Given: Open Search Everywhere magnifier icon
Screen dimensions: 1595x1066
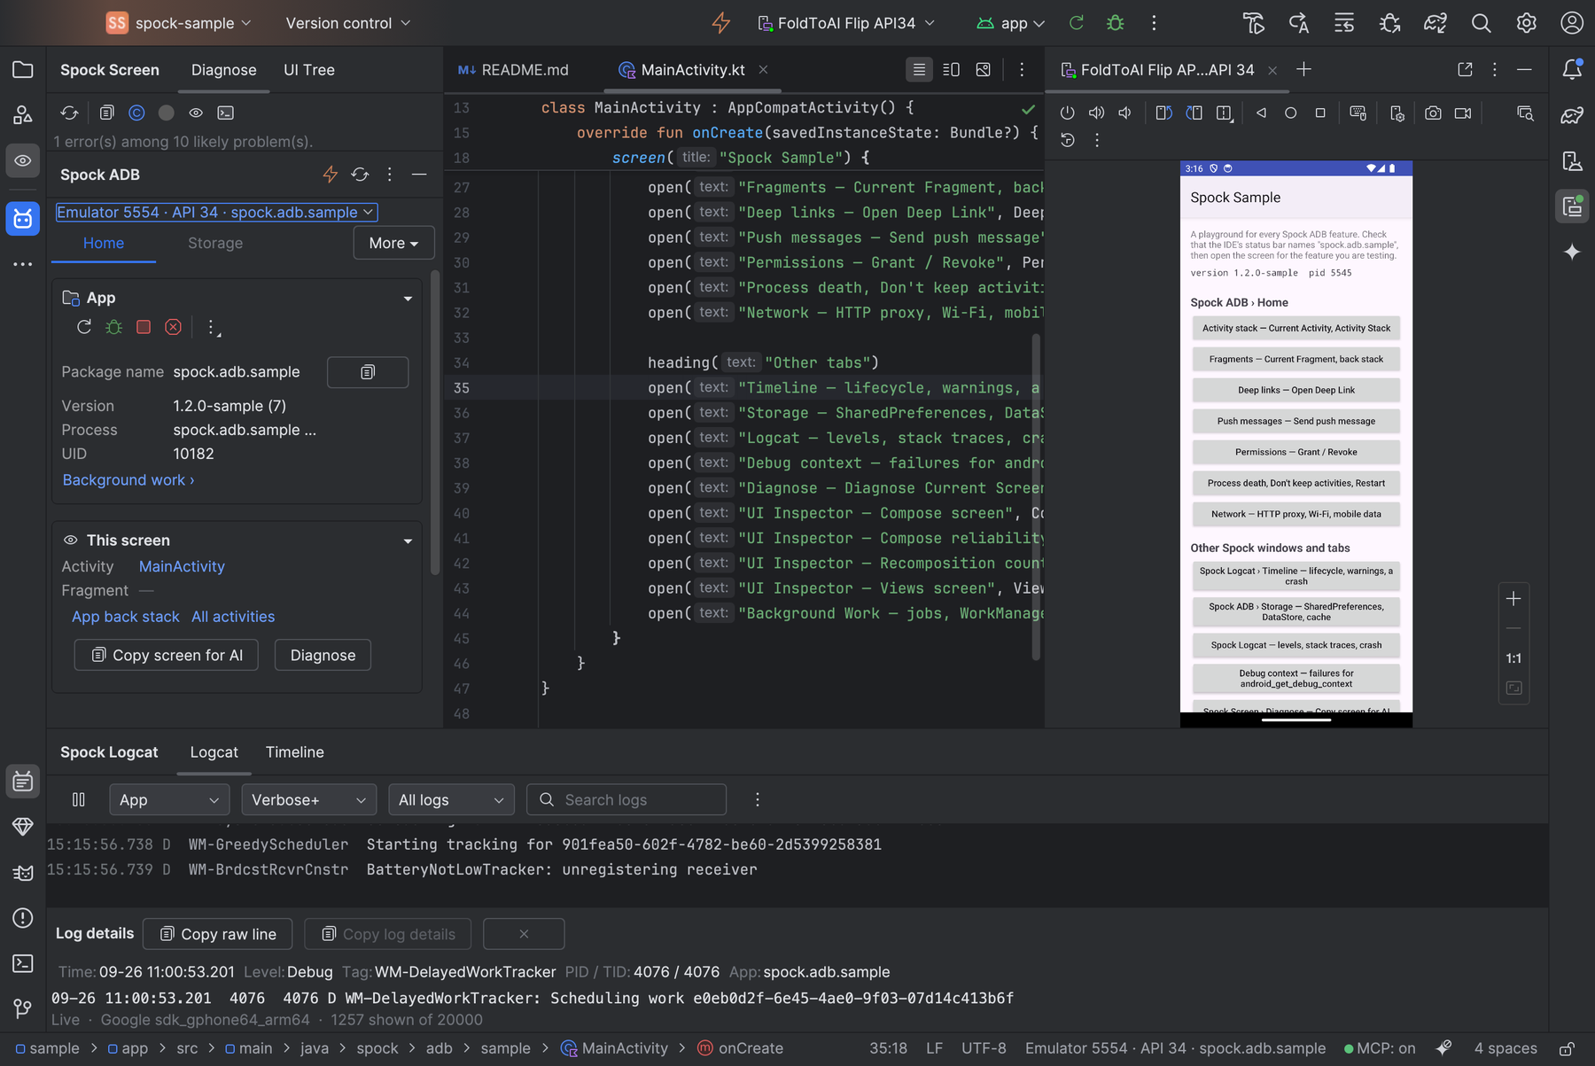Looking at the screenshot, I should (x=1481, y=23).
